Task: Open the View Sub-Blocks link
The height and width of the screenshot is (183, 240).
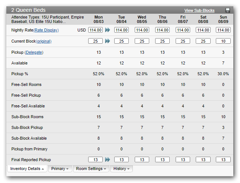Action: [199, 10]
